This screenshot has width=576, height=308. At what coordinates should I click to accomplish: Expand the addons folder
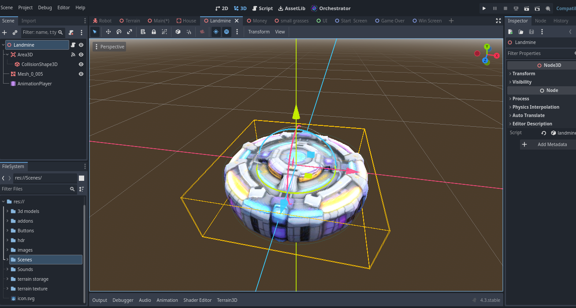[7, 221]
